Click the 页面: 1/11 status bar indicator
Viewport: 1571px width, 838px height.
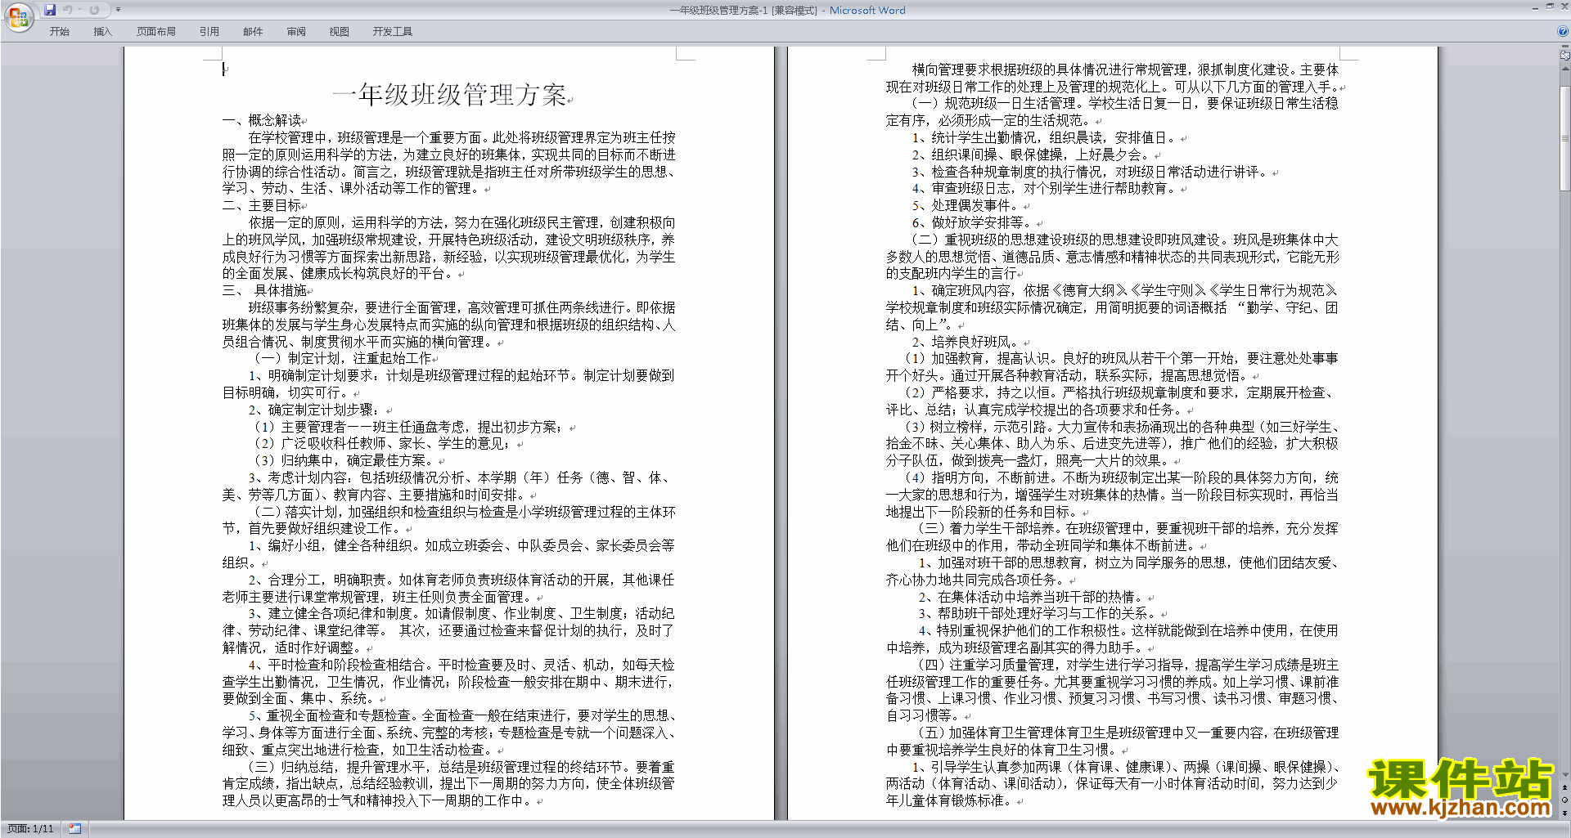30,829
